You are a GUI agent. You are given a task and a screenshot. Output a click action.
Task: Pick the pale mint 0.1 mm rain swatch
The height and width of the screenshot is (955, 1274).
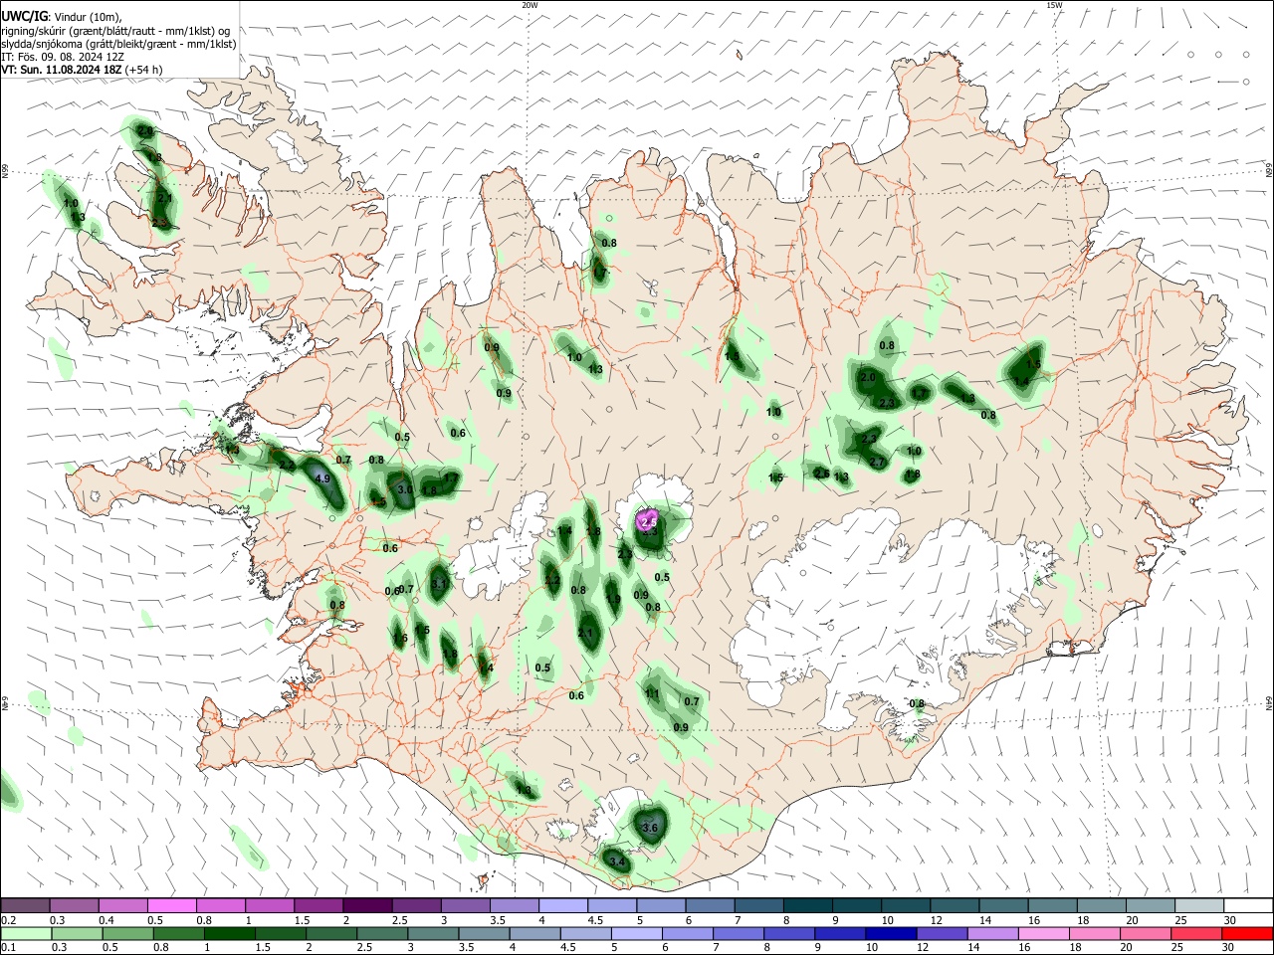click(x=27, y=934)
